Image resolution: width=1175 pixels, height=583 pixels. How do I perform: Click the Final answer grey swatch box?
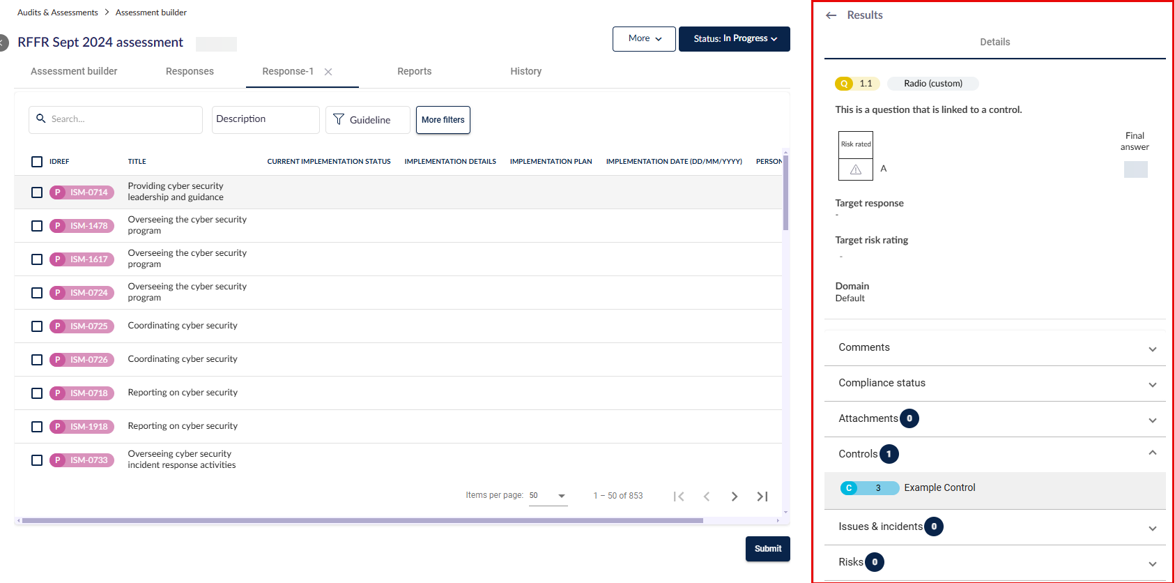[x=1135, y=169]
